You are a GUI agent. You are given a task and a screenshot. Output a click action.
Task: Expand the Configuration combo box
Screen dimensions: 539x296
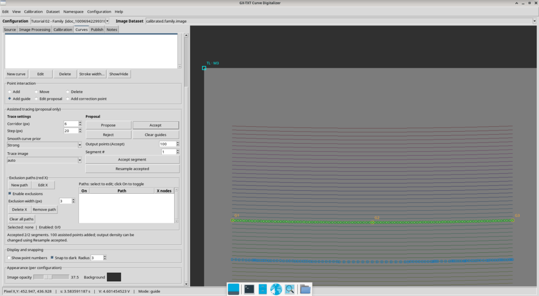[70, 21]
